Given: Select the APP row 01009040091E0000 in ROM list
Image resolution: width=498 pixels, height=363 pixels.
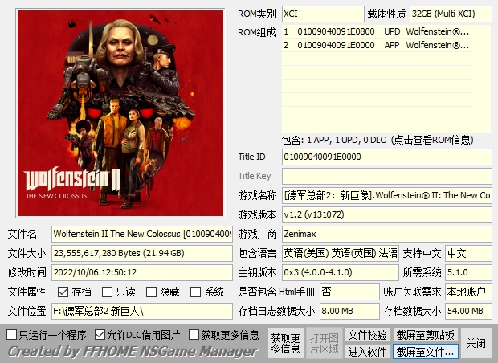Looking at the screenshot, I should (x=377, y=45).
